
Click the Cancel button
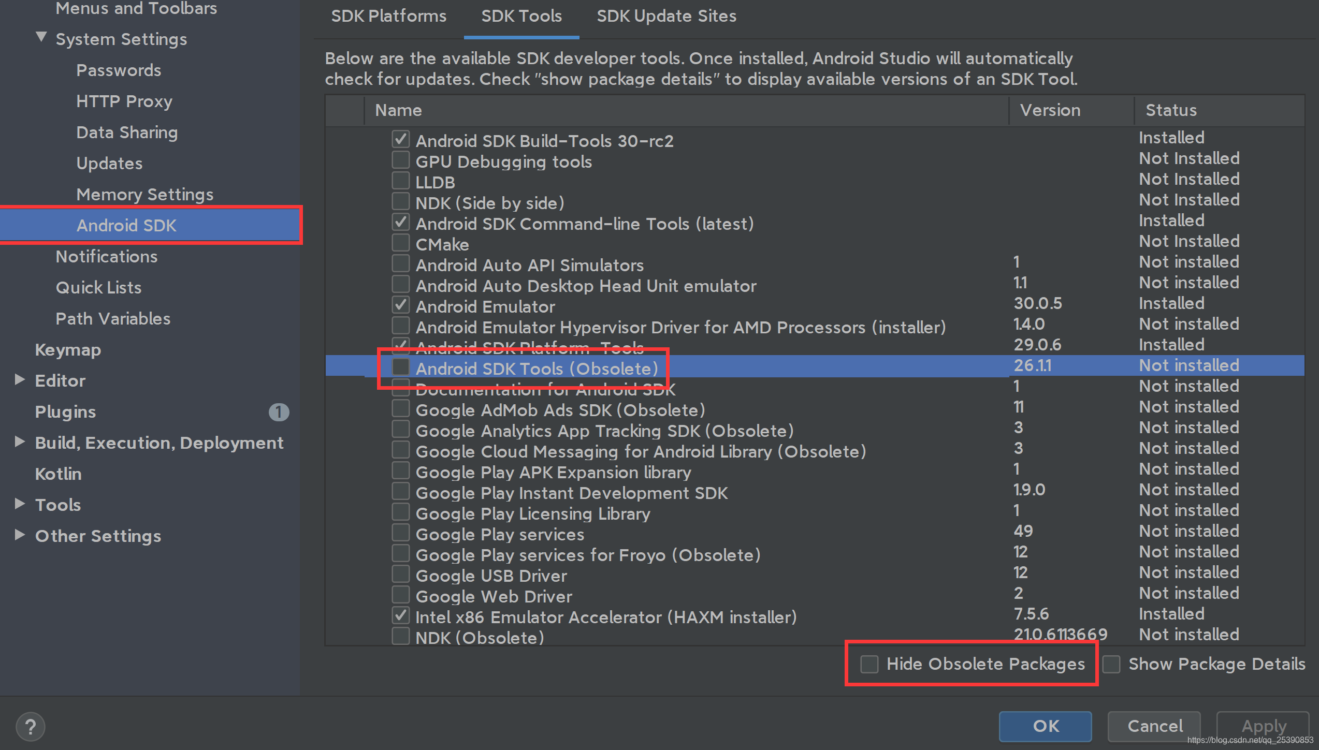1154,726
